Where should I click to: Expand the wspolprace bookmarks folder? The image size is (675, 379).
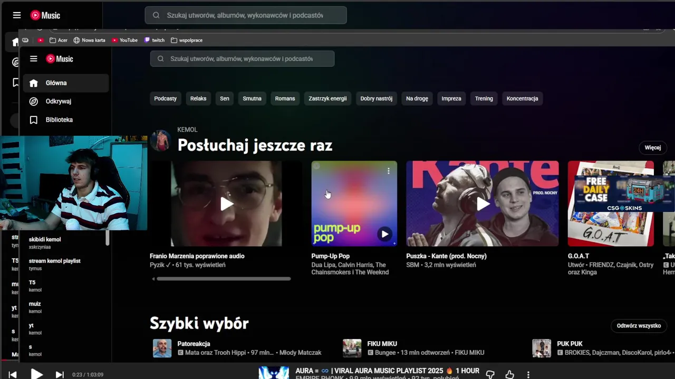187,40
